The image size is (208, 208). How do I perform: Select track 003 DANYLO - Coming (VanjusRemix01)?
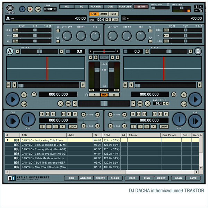(43, 149)
